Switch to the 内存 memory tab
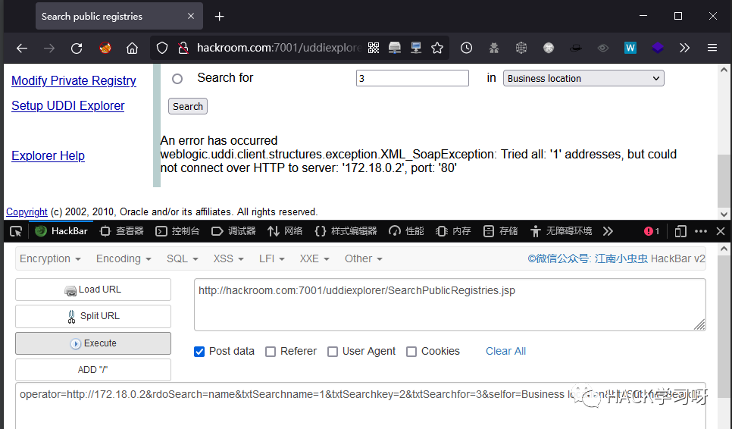732x429 pixels. [453, 231]
